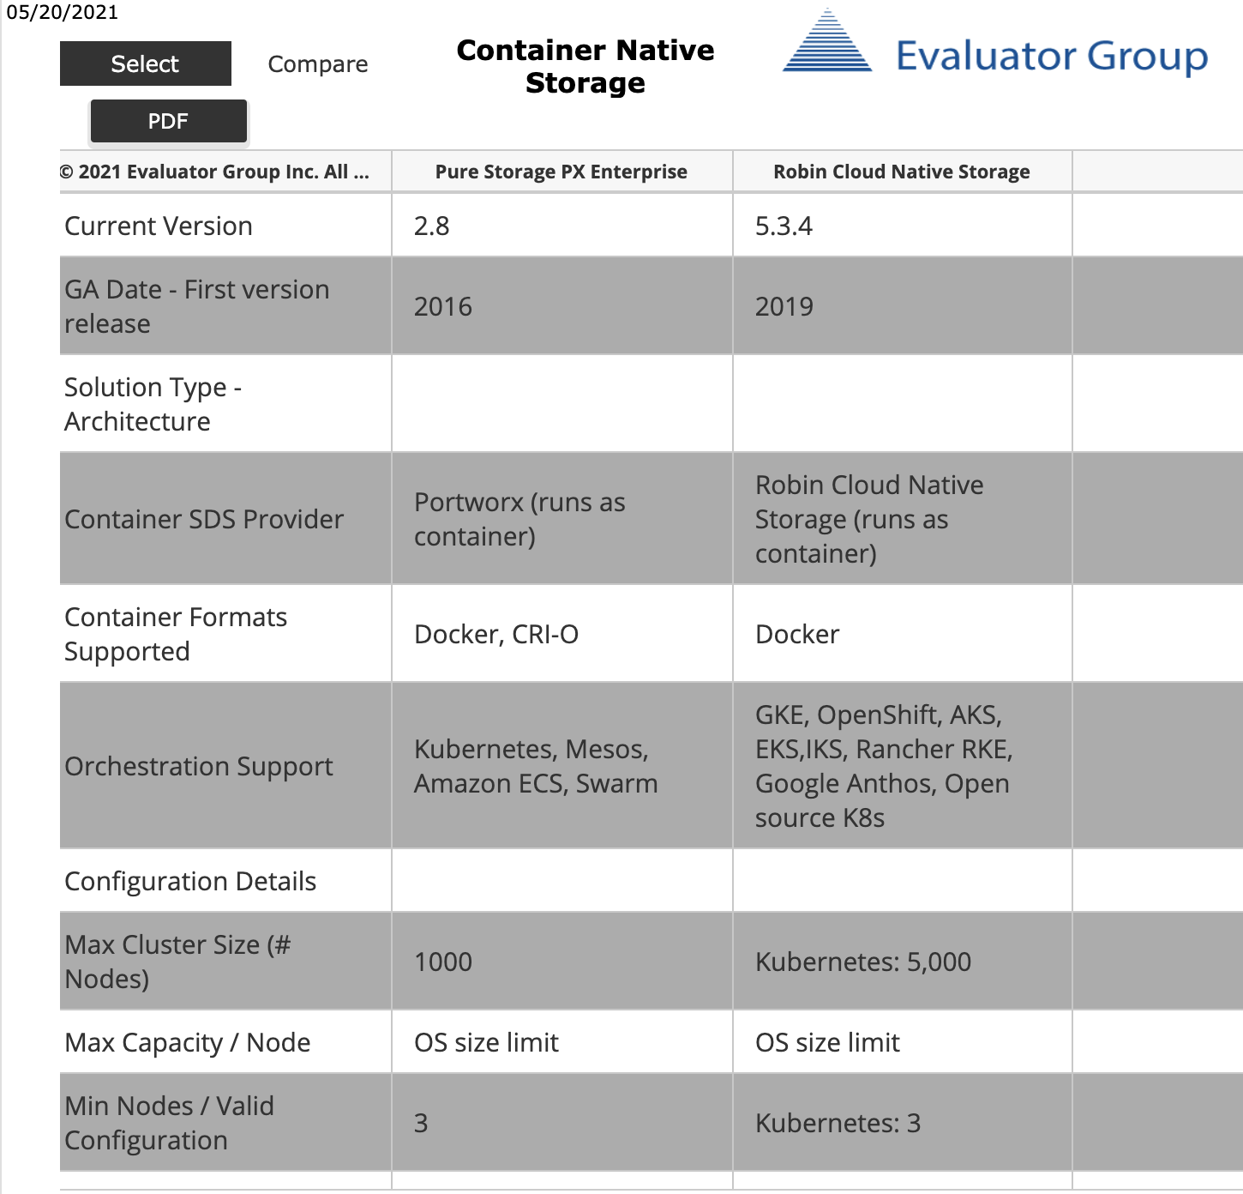Open the PDF export button
Viewport: 1243px width, 1194px height.
point(167,121)
